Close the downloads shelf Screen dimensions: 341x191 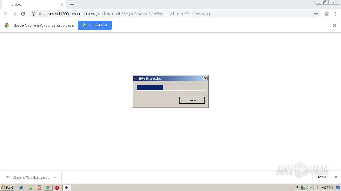(x=336, y=177)
